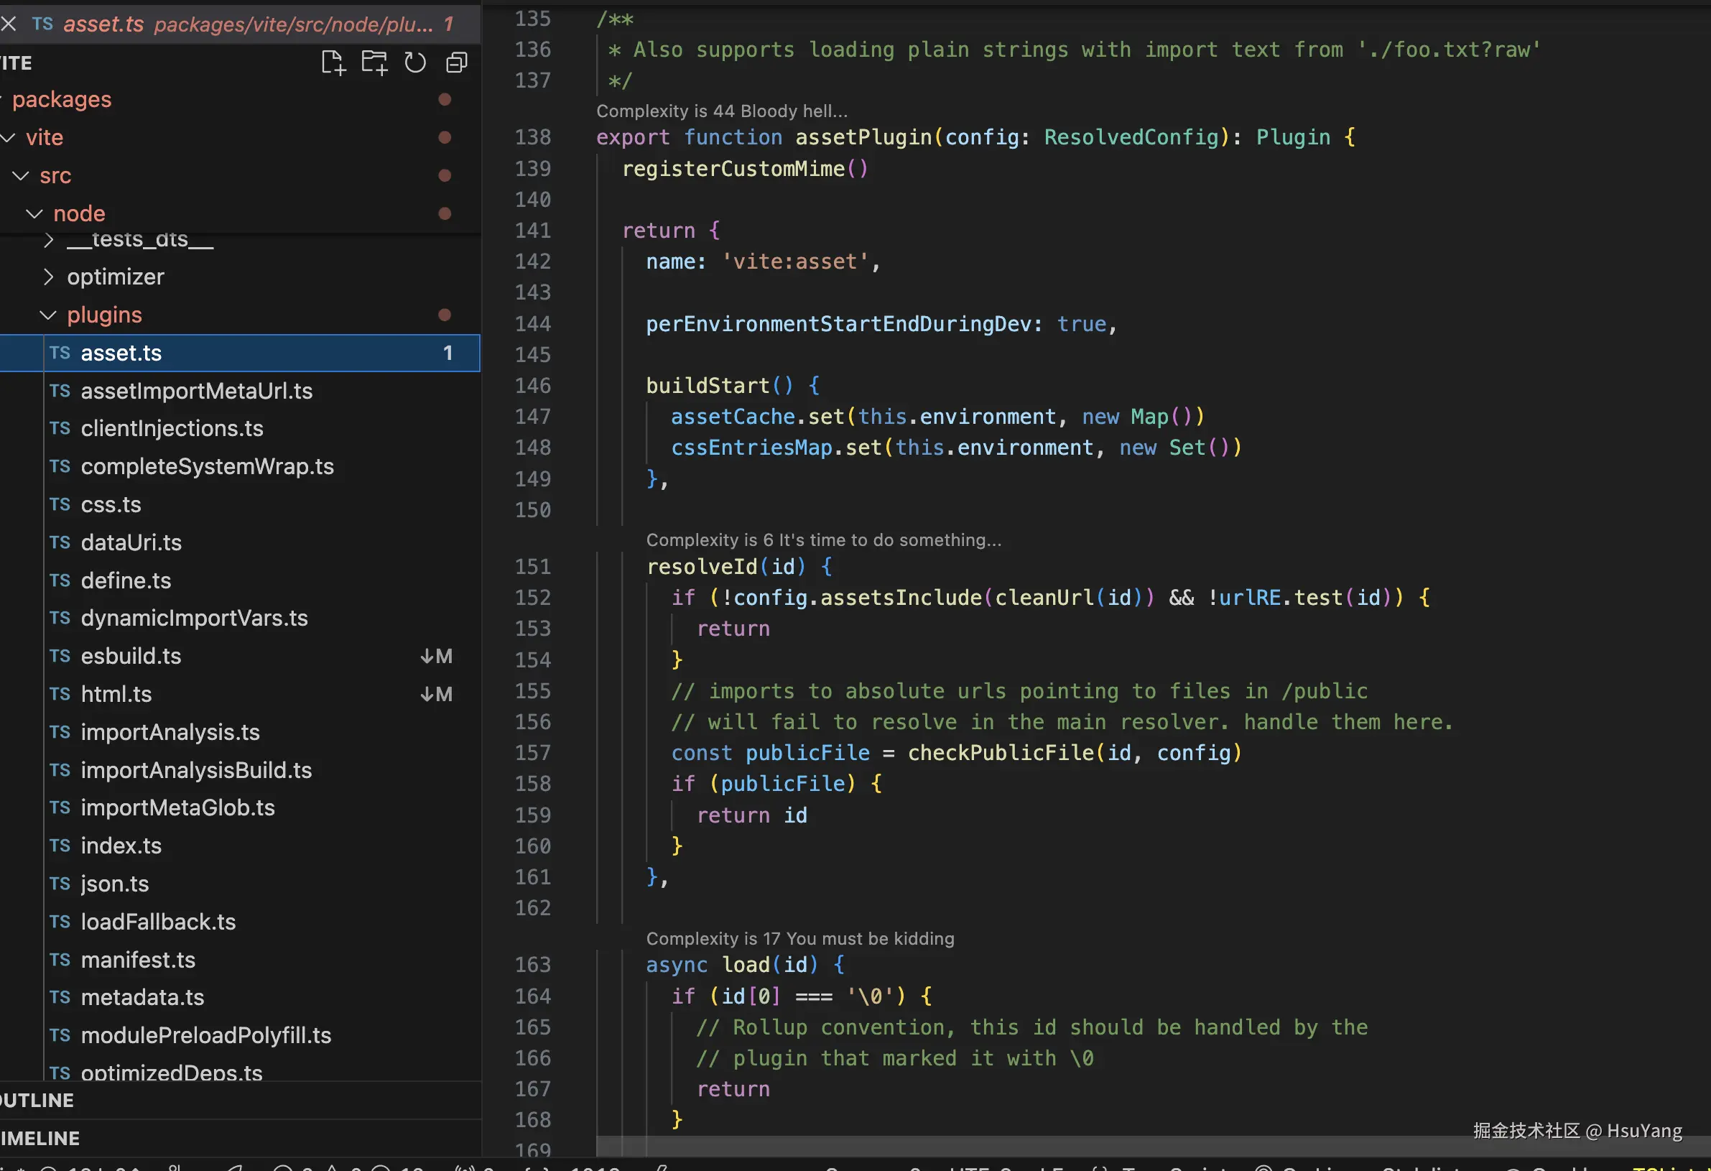
Task: Collapse the plugins folder
Action: [48, 315]
